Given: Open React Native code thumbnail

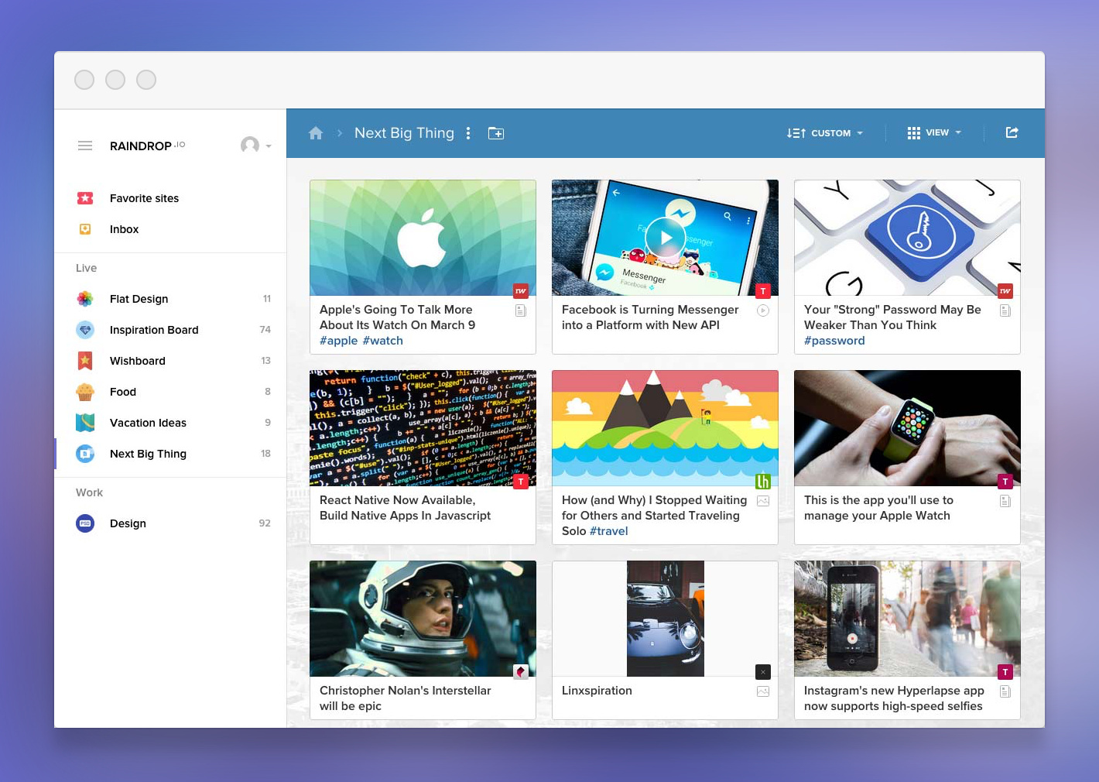Looking at the screenshot, I should click(x=423, y=428).
